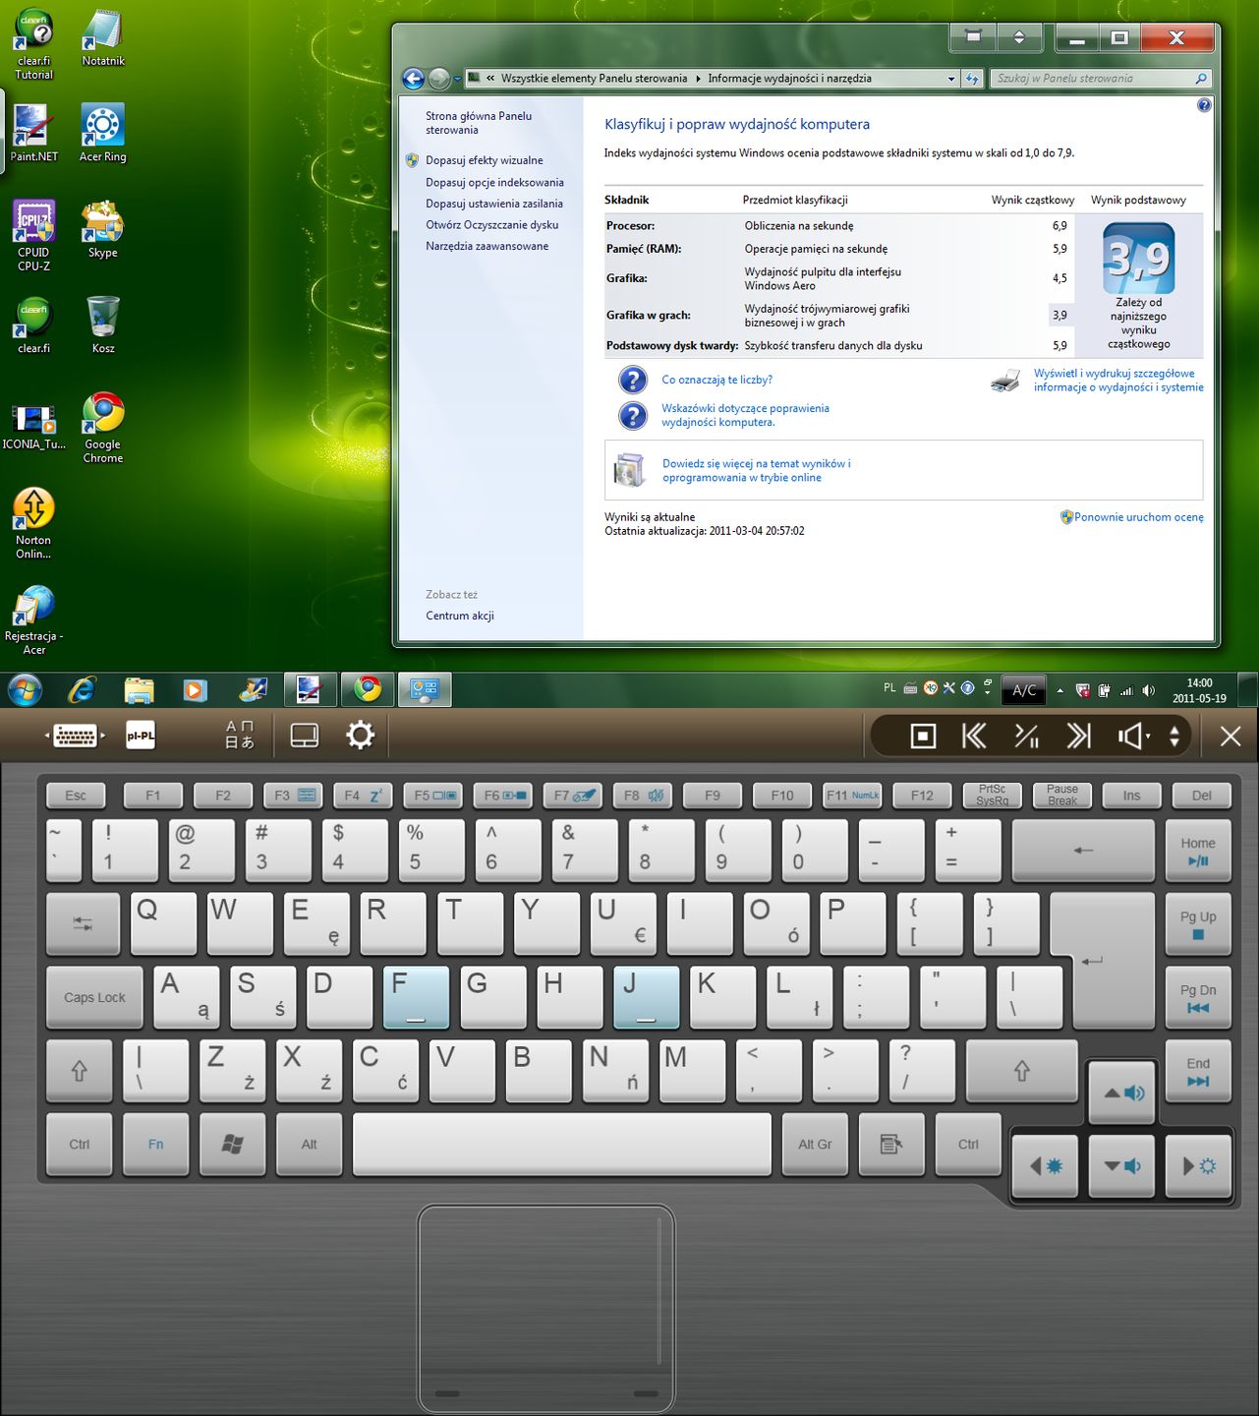Open Internet Explorer from the taskbar

click(82, 689)
